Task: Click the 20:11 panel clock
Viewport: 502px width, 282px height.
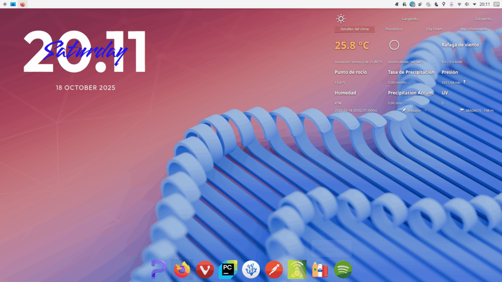Action: point(484,4)
